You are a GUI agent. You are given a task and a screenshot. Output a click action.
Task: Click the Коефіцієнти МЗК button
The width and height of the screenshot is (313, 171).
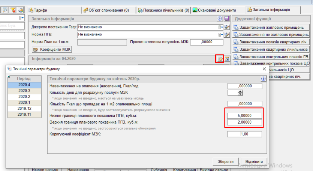[x=52, y=49]
